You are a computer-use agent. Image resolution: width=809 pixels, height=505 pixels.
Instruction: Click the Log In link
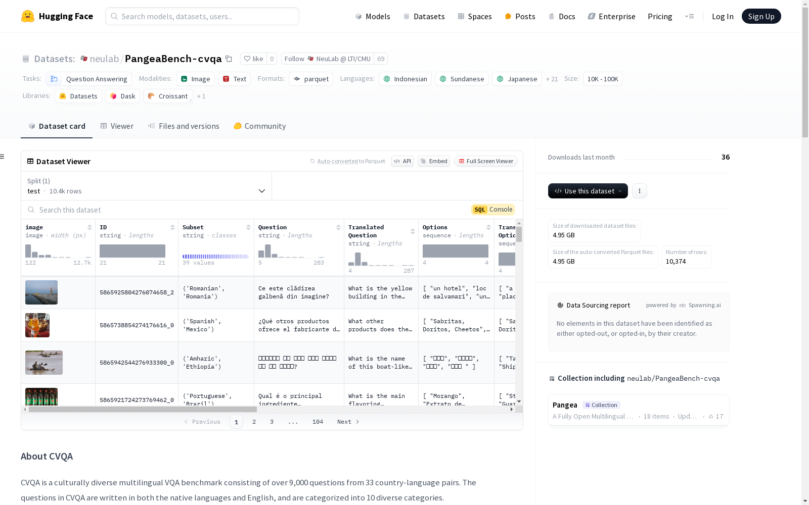(x=723, y=16)
